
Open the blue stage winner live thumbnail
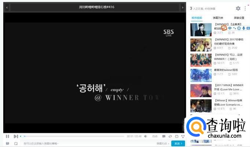coord(201,75)
